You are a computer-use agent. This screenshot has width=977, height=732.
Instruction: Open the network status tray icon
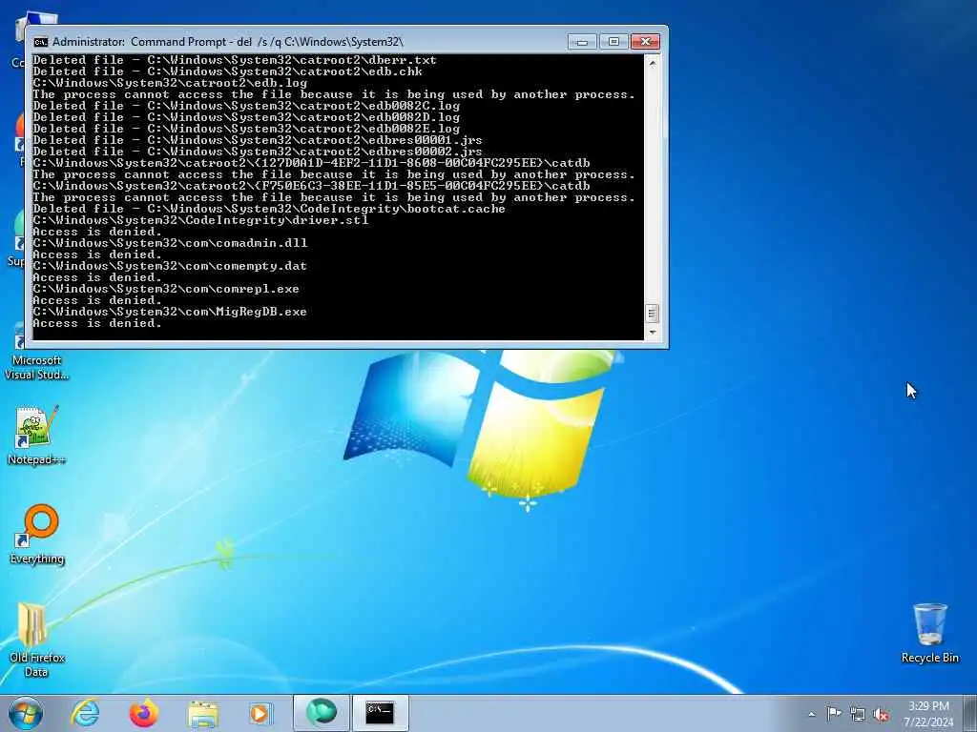(x=858, y=714)
